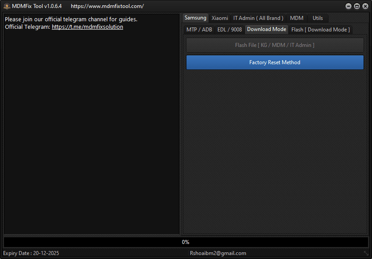Select the EDL / 9008 tab
The height and width of the screenshot is (259, 372).
230,29
